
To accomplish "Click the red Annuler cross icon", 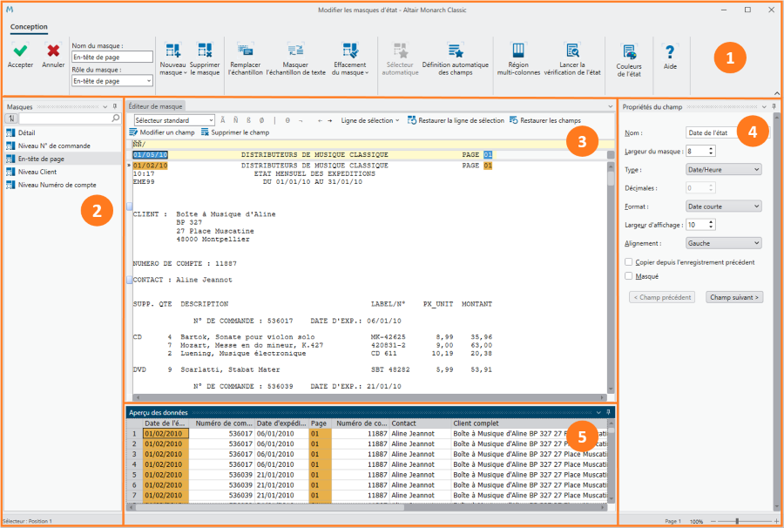I will [x=53, y=51].
